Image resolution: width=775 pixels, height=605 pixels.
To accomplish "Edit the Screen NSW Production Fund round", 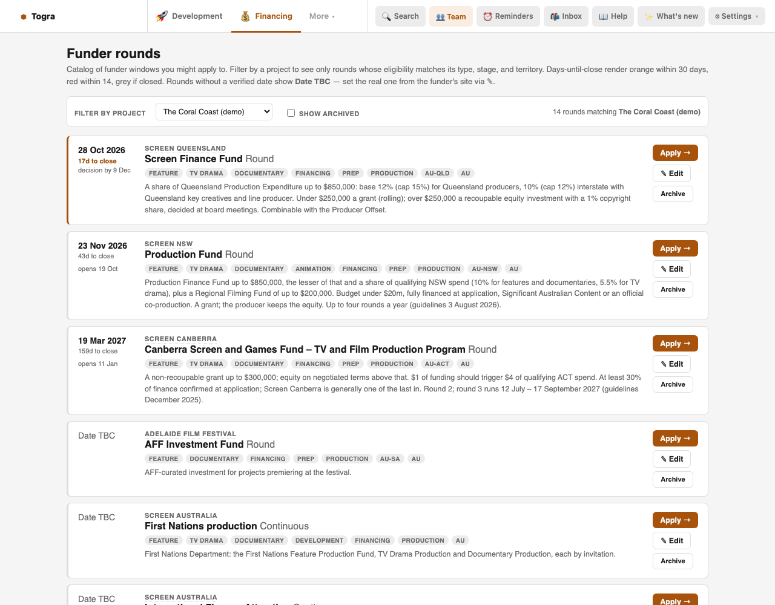I will [672, 269].
